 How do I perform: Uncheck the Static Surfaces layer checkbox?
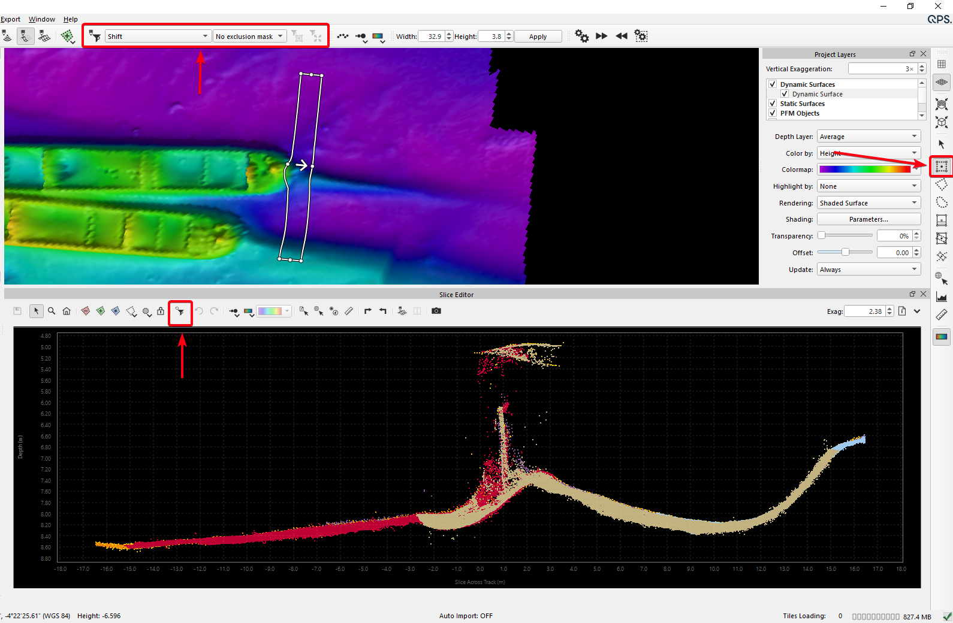click(x=773, y=104)
